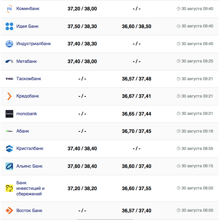Click the Индустриалбанк round logo icon
The image size is (219, 220).
click(x=9, y=44)
